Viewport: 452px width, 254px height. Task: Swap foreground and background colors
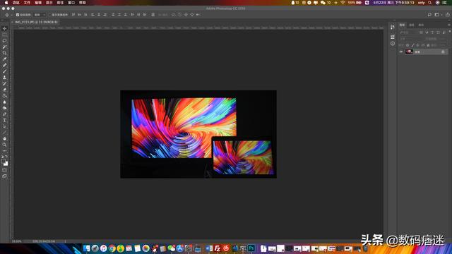pos(6,157)
